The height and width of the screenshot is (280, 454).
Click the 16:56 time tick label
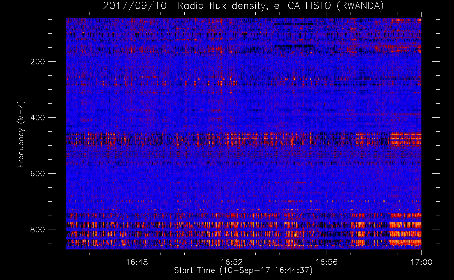pos(327,262)
